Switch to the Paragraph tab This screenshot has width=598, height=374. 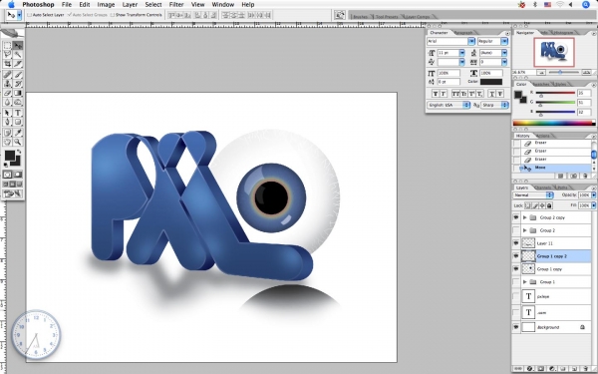(x=463, y=33)
